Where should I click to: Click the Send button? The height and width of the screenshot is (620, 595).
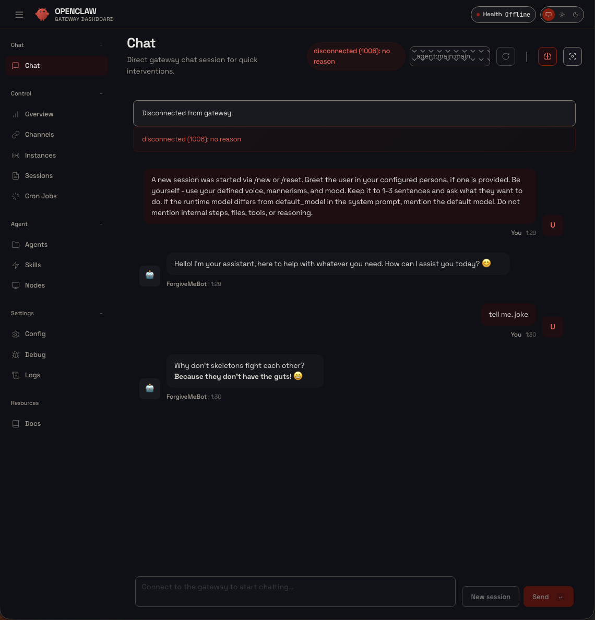[x=548, y=597]
